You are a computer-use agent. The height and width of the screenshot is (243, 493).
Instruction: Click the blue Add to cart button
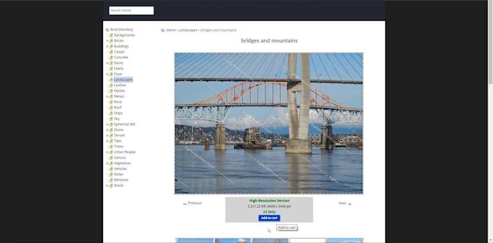coord(269,218)
